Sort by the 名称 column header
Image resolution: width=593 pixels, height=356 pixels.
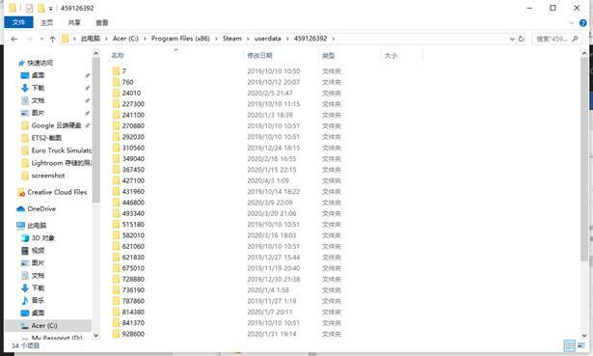pos(118,56)
